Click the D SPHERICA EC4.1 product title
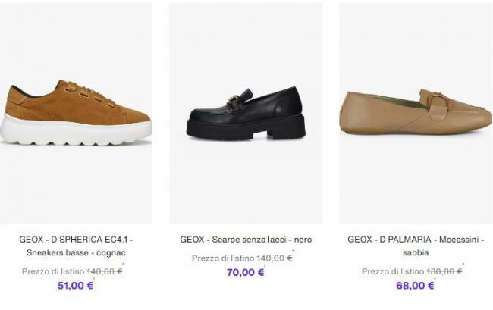 coord(76,246)
